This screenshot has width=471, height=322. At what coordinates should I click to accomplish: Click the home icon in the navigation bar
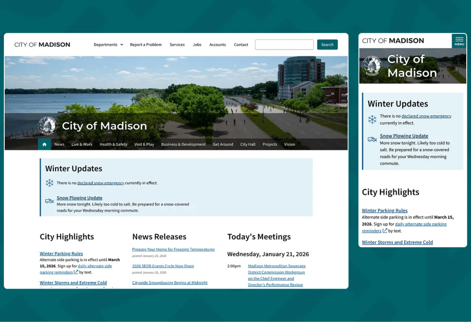[44, 144]
